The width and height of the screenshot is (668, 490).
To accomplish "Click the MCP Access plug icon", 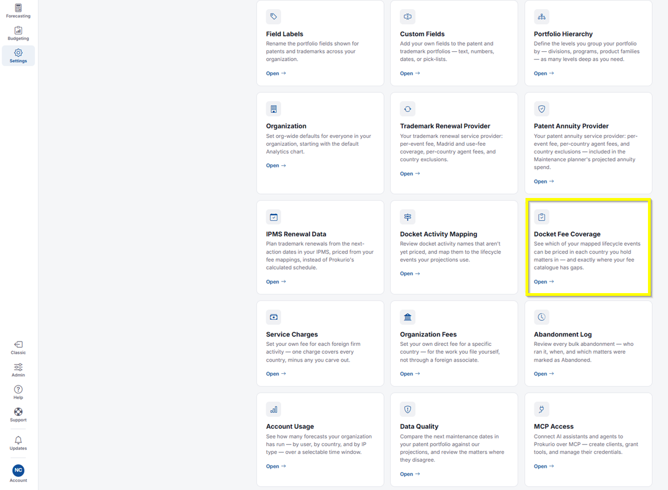I will 541,409.
